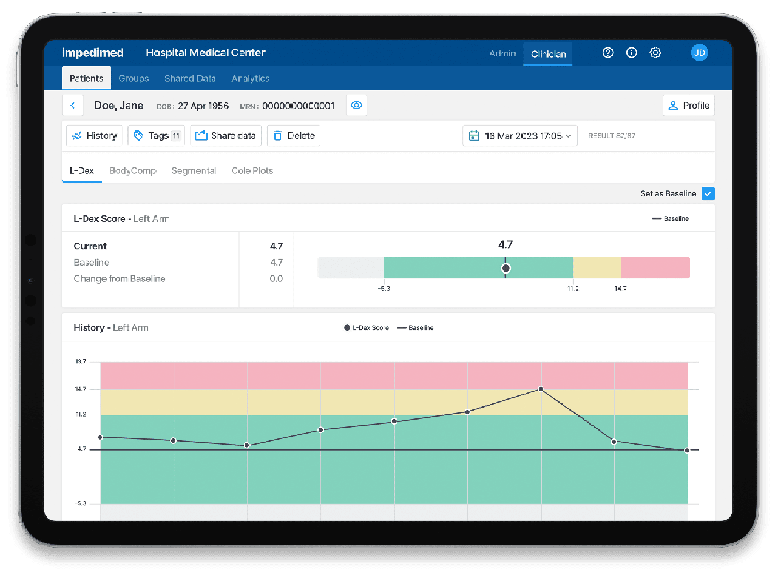Select the Patients tab
Viewport: 778px width, 581px height.
point(86,78)
